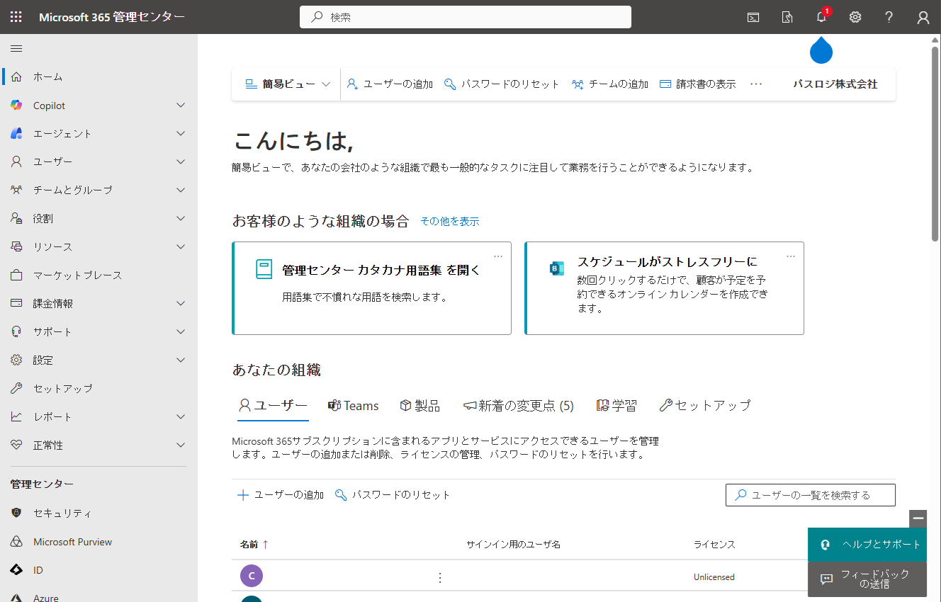Viewport: 941px width, 602px height.
Task: Click the document icon in top header
Action: (x=787, y=17)
